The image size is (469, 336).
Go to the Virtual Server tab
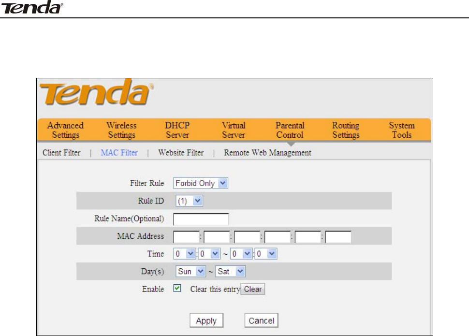point(234,130)
